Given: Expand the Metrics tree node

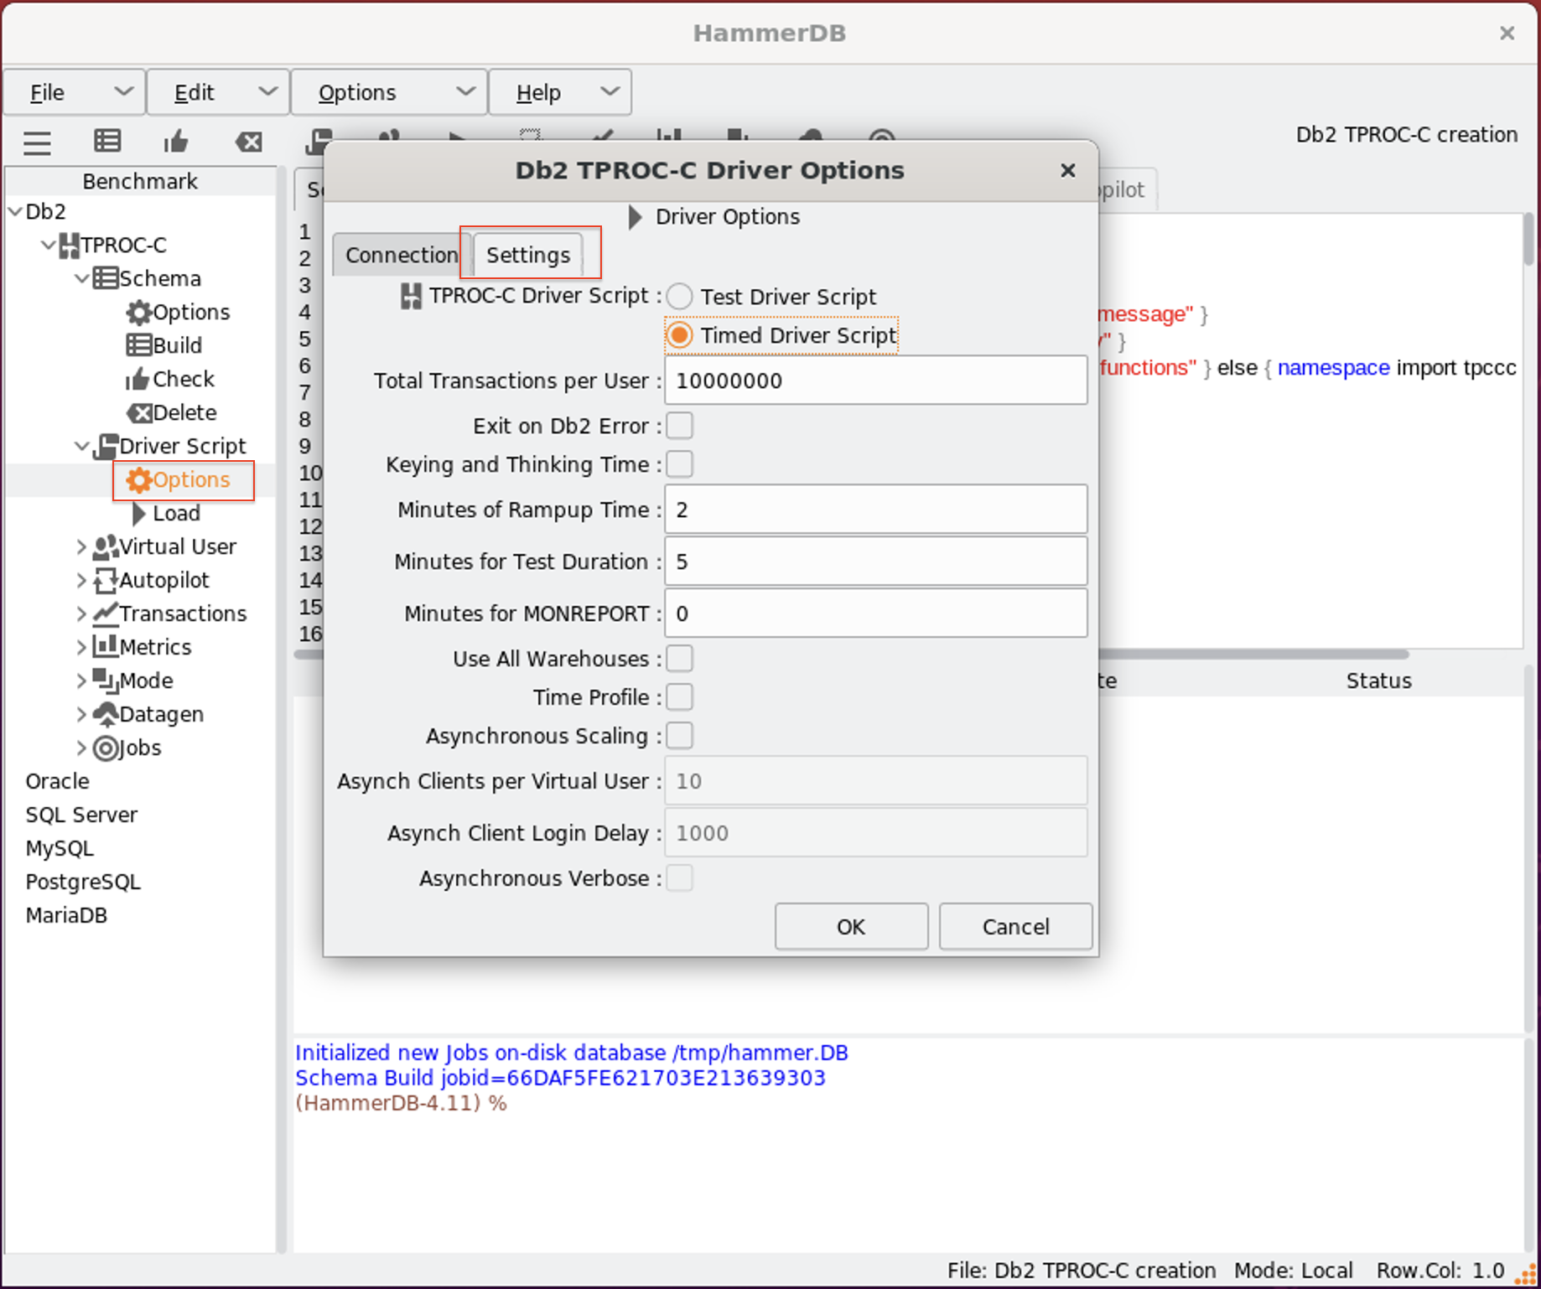Looking at the screenshot, I should point(81,647).
